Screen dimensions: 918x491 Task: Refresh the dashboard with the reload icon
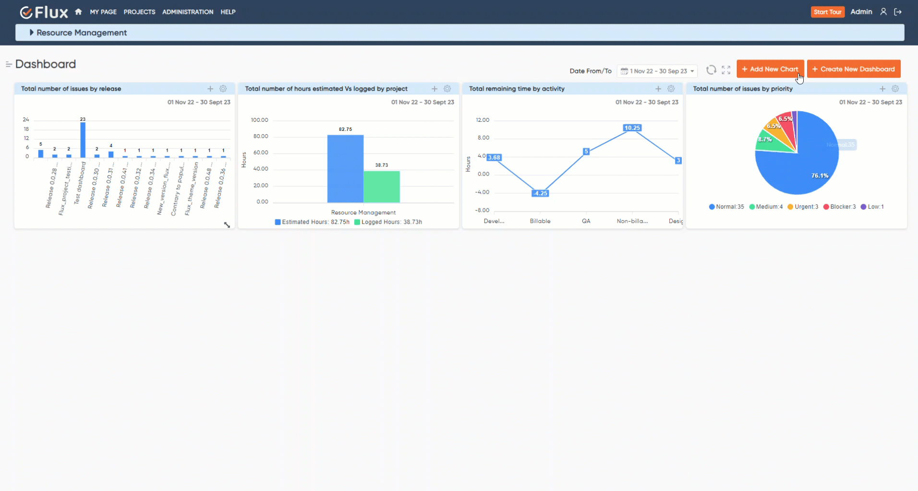tap(711, 70)
